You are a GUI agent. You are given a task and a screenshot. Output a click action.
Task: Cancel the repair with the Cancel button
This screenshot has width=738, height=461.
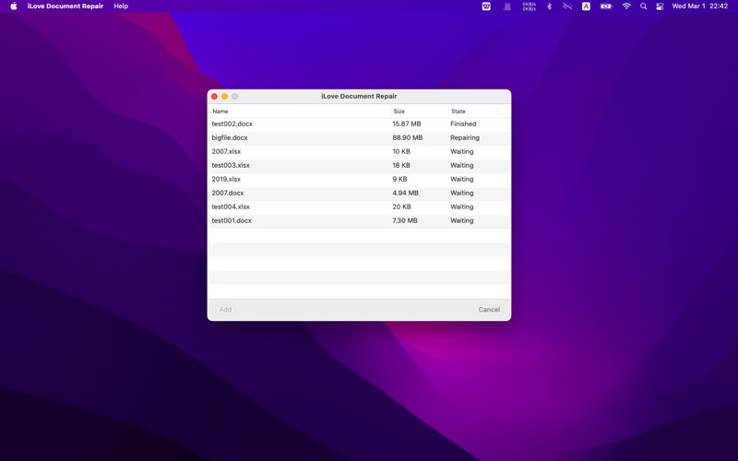489,310
